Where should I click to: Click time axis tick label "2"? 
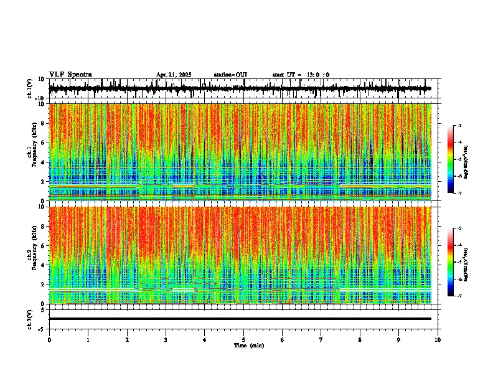127,340
